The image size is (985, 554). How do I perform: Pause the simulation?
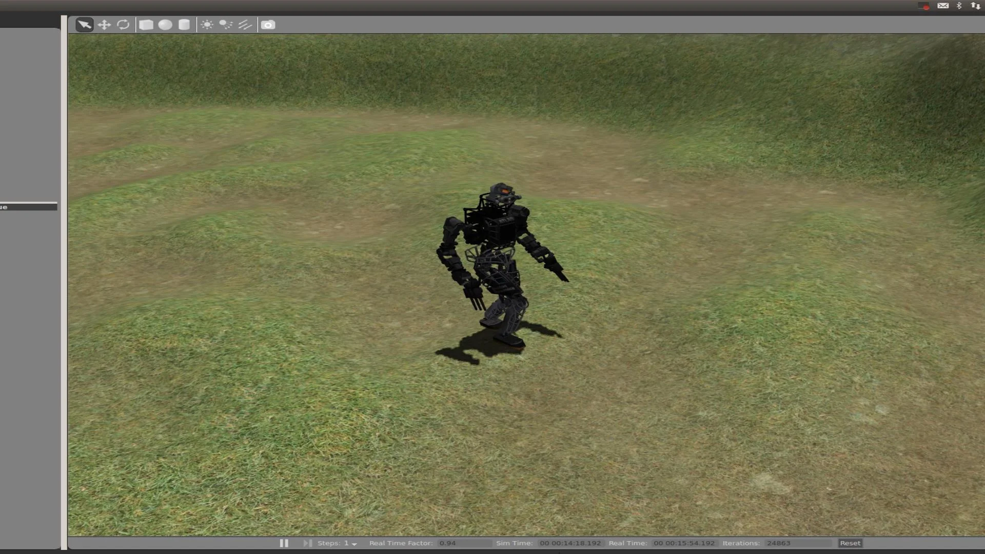point(284,543)
